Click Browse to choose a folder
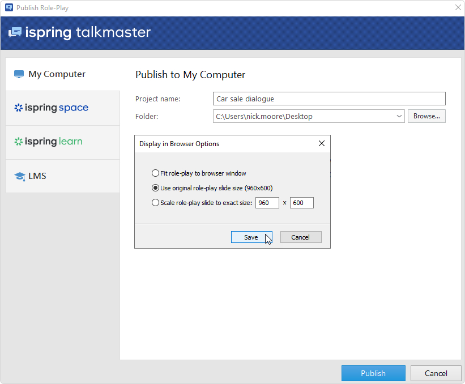The image size is (465, 384). tap(426, 116)
